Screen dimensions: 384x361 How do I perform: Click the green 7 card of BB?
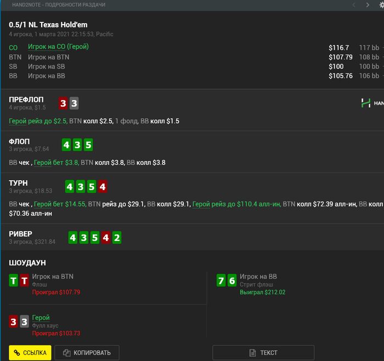click(221, 280)
